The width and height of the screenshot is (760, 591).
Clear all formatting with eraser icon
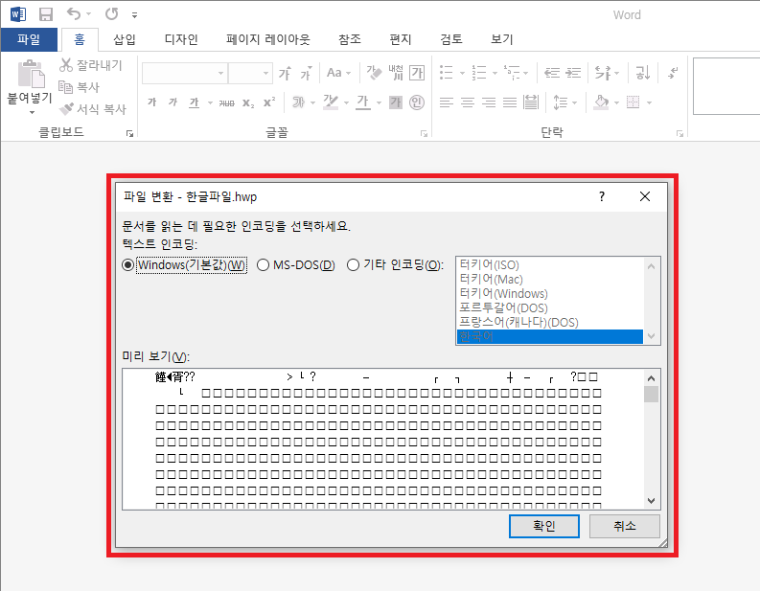pyautogui.click(x=374, y=73)
